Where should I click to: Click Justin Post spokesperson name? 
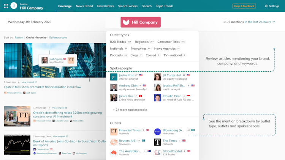126,75
